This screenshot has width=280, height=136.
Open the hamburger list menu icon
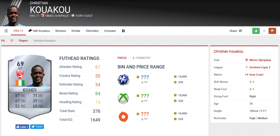[x=6, y=31]
